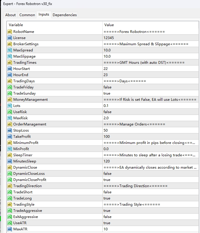The image size is (200, 233).
Task: Click the bool icon beside UseATR
Action: point(9,223)
